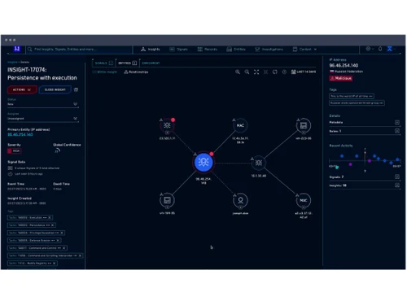The image size is (407, 305).
Task: Click the graph info circle icon
Action: pyautogui.click(x=284, y=72)
